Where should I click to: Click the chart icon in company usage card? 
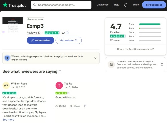[111, 64]
